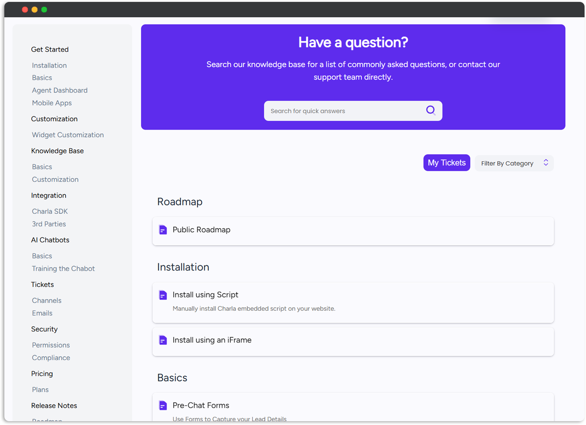Click the Pre-Chat Forms document icon
Screen dimensions: 586x425
coord(163,405)
